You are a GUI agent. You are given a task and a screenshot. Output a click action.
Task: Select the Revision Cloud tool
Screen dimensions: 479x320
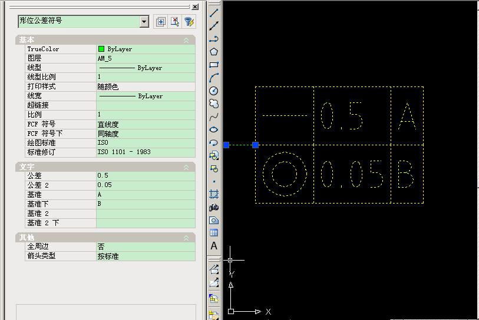pos(214,104)
